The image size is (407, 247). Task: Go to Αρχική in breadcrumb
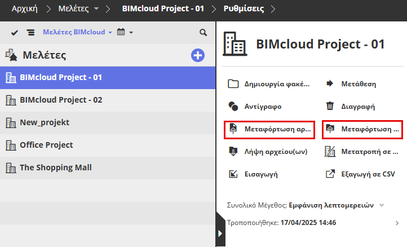pyautogui.click(x=25, y=9)
